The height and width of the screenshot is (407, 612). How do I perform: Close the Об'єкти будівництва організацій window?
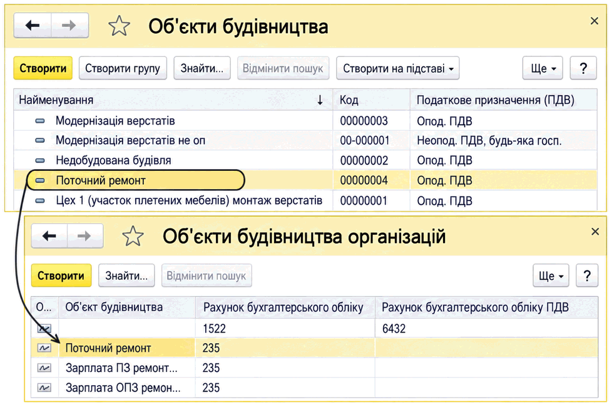point(595,232)
